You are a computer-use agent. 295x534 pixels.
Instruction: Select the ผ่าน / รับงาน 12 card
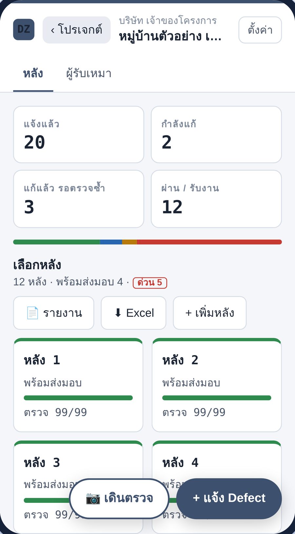click(216, 199)
